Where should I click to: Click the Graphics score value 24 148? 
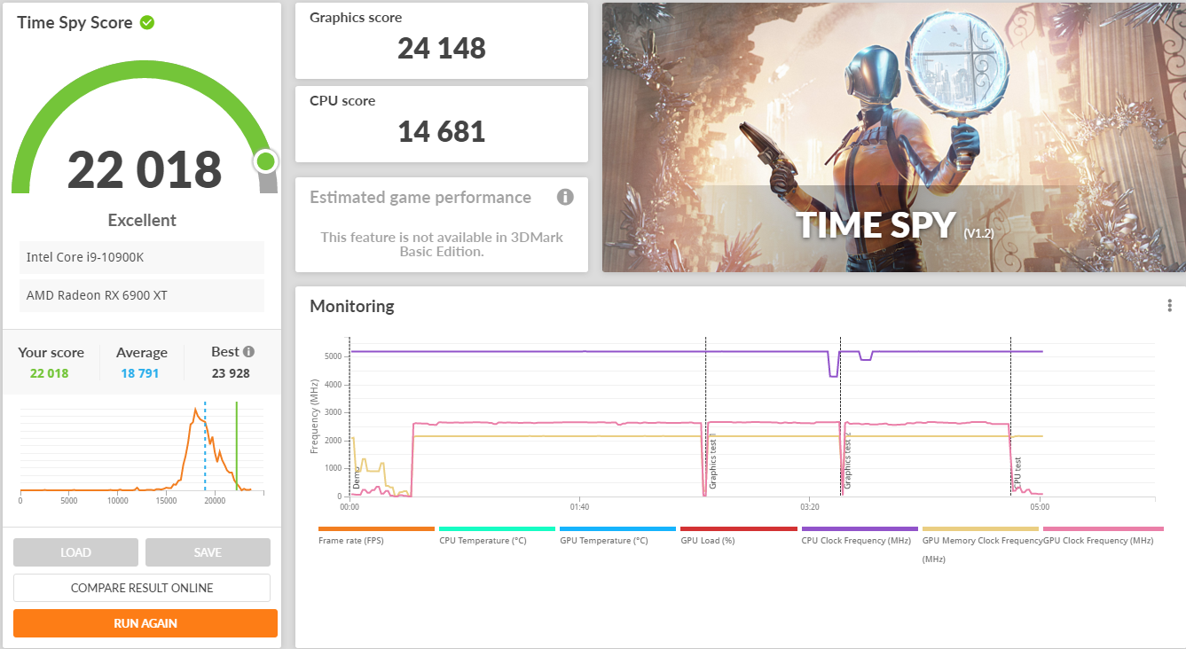click(442, 48)
